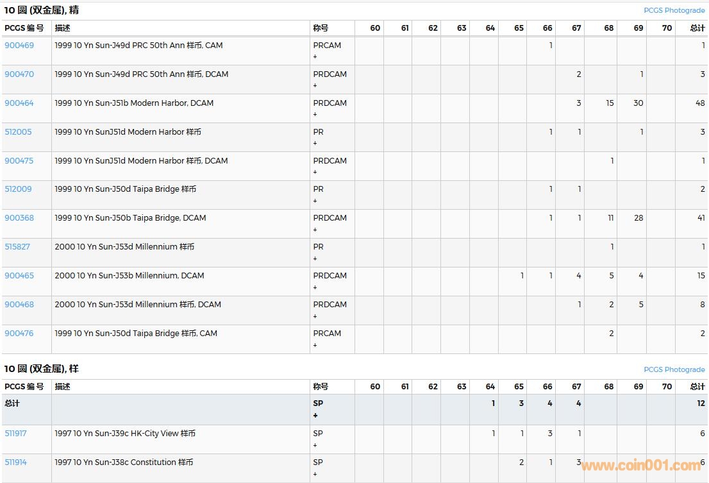
Task: Open PCGS number 515827 Millennium link
Action: tap(17, 247)
